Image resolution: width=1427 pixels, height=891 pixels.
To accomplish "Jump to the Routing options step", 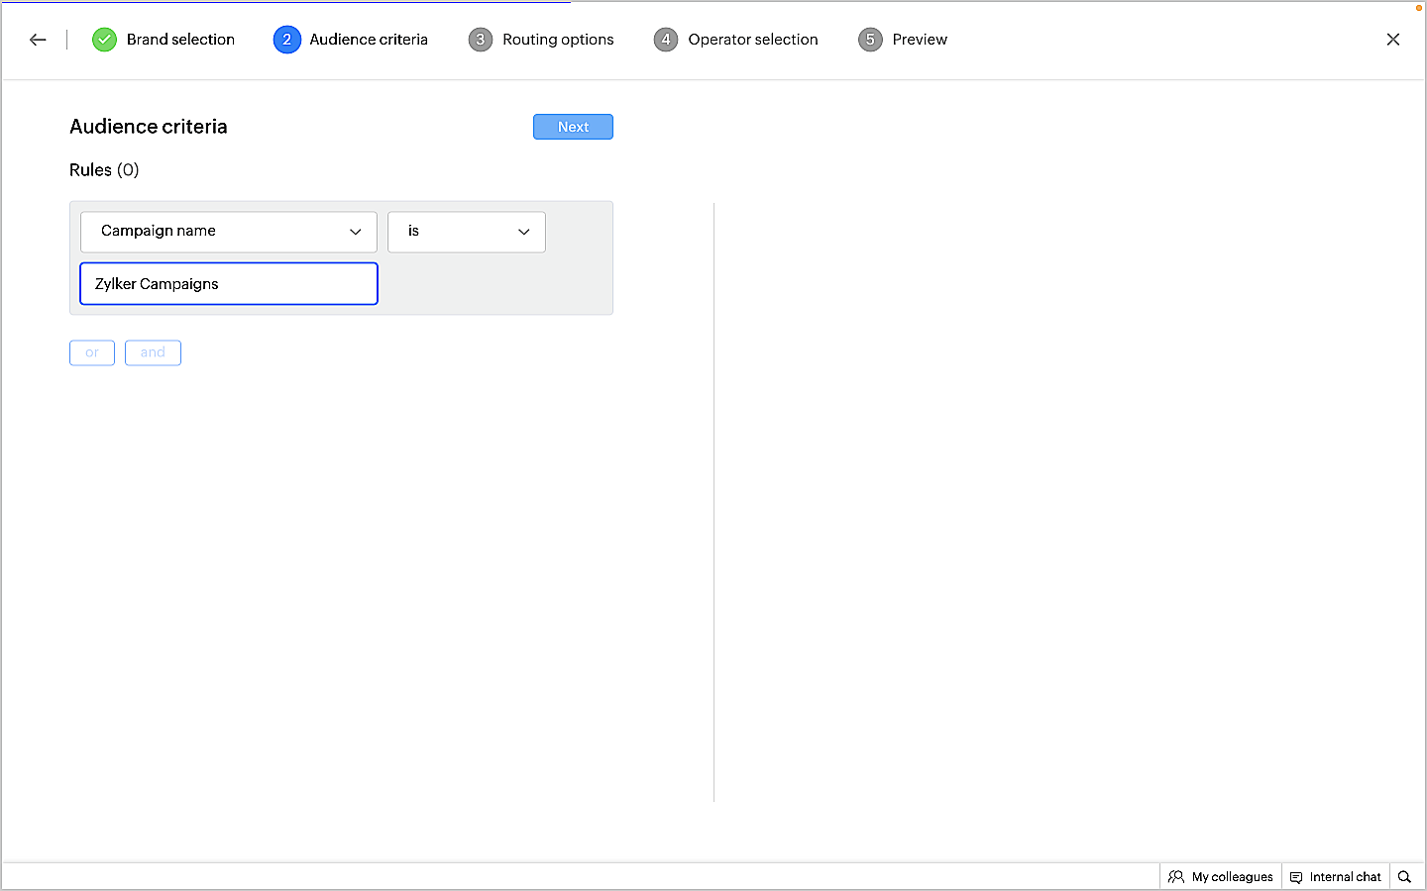I will click(558, 40).
